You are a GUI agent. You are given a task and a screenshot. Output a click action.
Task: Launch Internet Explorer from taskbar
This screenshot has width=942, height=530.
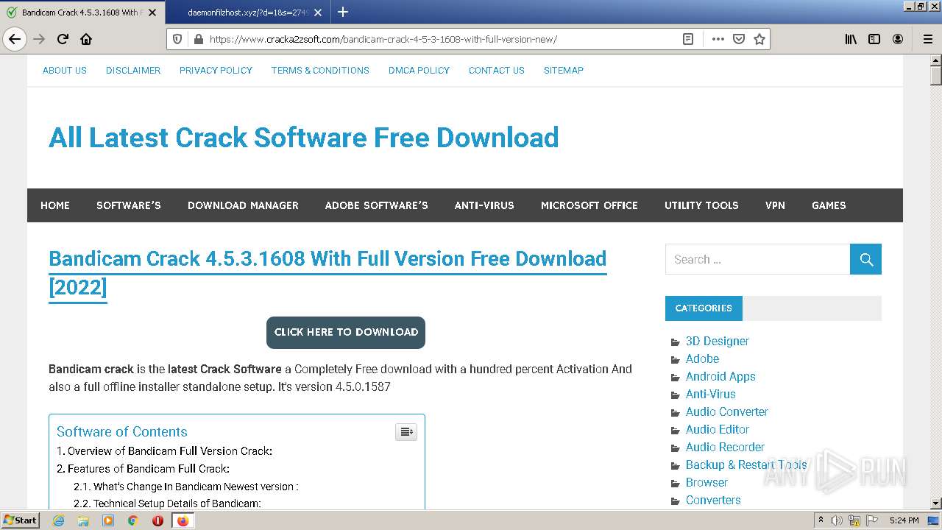[58, 520]
